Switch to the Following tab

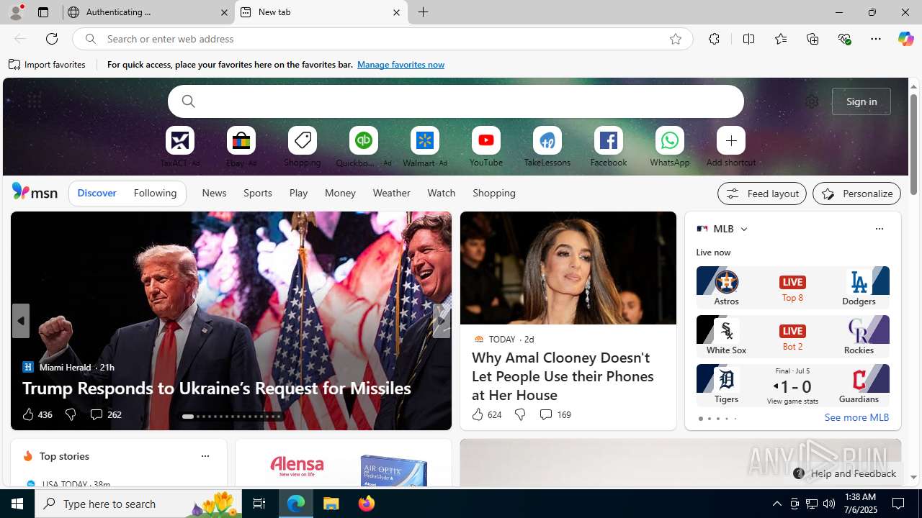tap(155, 194)
